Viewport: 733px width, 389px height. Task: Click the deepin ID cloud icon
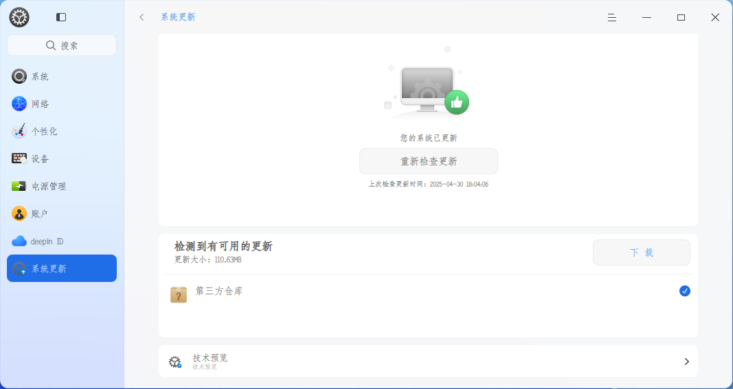pyautogui.click(x=19, y=241)
